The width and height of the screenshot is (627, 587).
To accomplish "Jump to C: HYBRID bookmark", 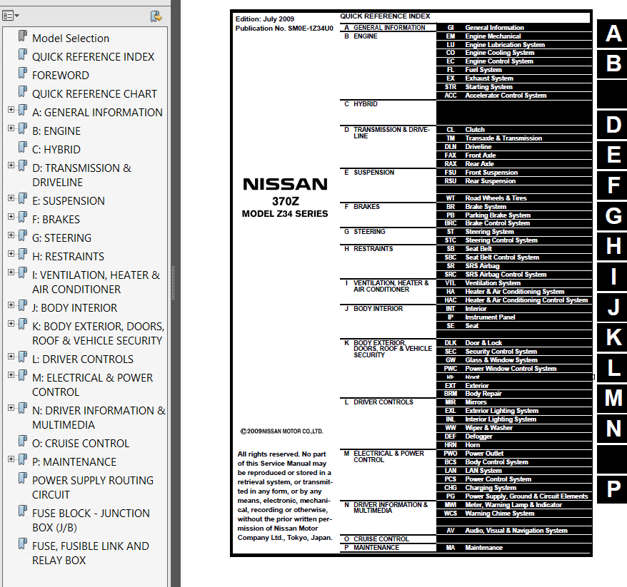I will pos(56,150).
